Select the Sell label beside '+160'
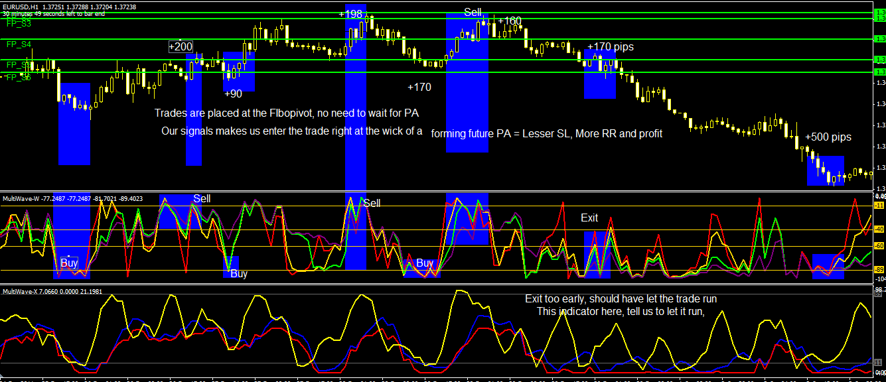 473,12
